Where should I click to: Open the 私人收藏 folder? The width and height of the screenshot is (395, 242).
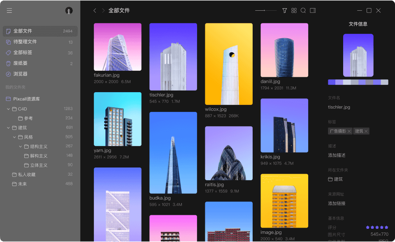(x=27, y=175)
